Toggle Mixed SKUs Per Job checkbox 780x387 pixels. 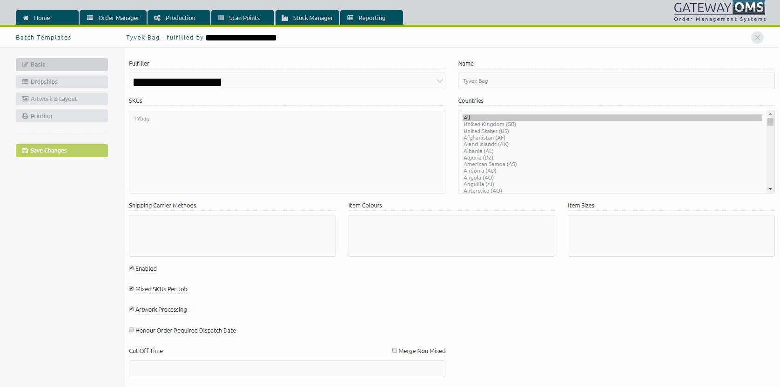[x=131, y=289]
